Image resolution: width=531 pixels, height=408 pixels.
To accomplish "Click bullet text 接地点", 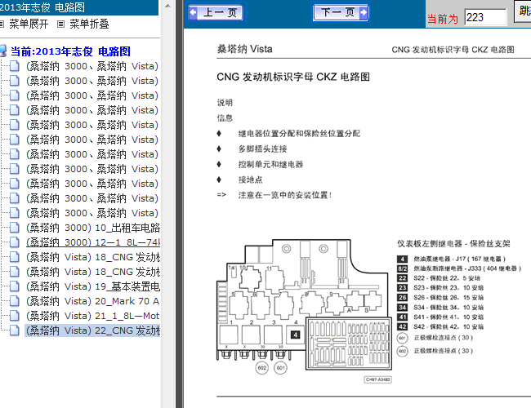I will pos(251,180).
